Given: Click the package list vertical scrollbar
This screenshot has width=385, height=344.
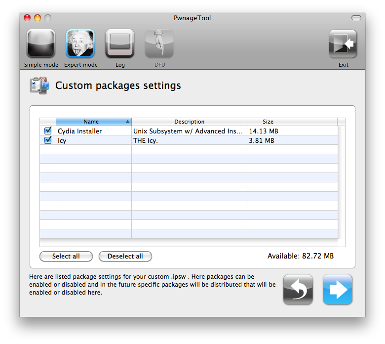Looking at the screenshot, I should (x=341, y=183).
